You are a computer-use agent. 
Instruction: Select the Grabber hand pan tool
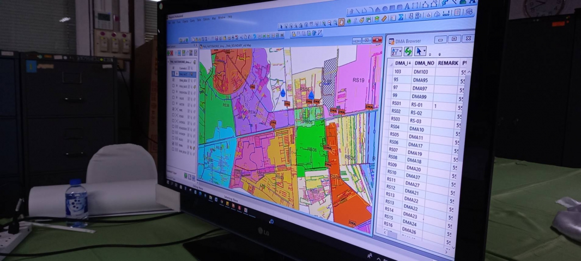tap(341, 22)
